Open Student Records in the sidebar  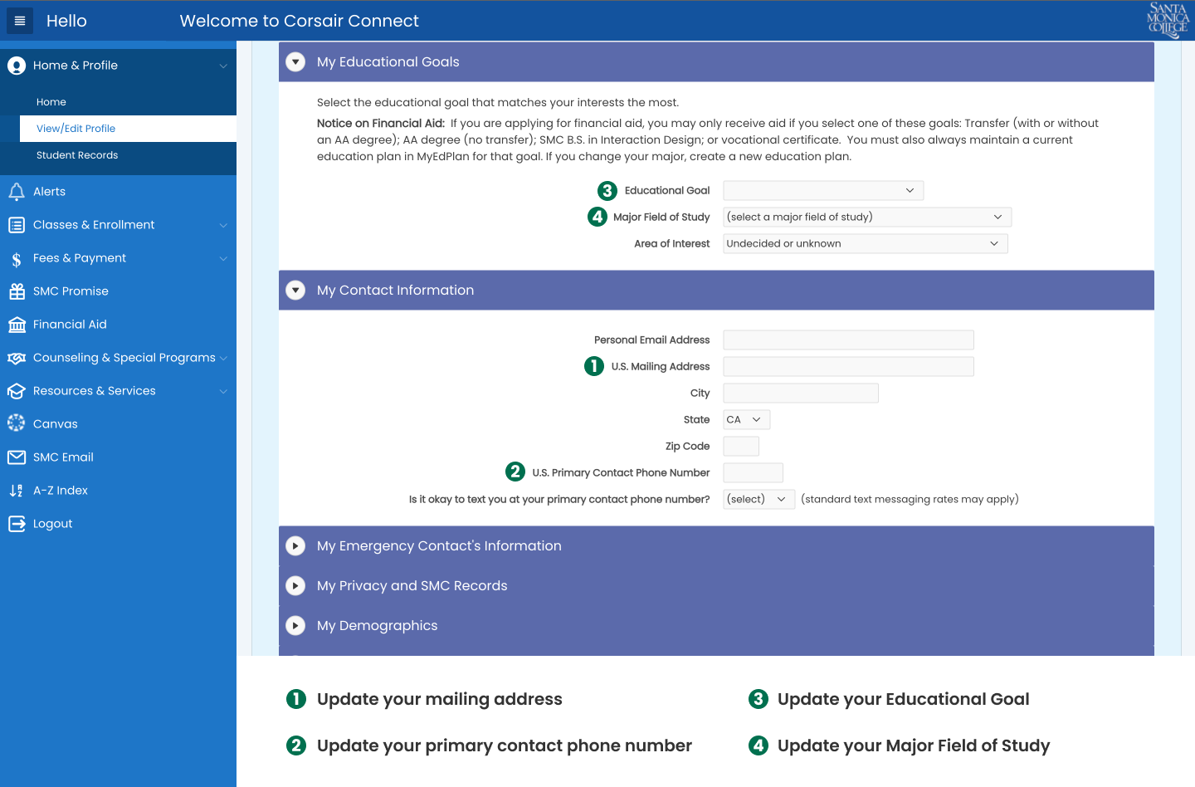(x=77, y=155)
